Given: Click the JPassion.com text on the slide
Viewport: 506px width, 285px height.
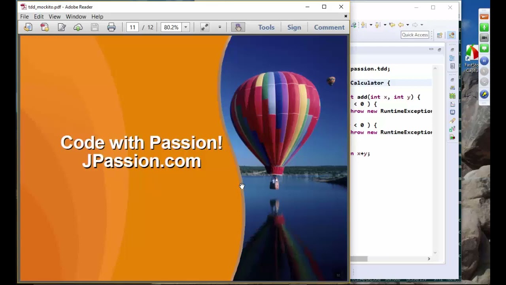Looking at the screenshot, I should pos(142,161).
